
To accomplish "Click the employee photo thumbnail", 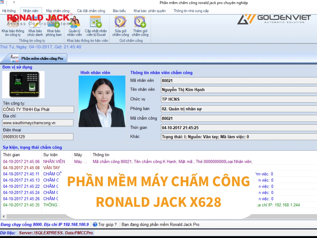I will pos(102,102).
